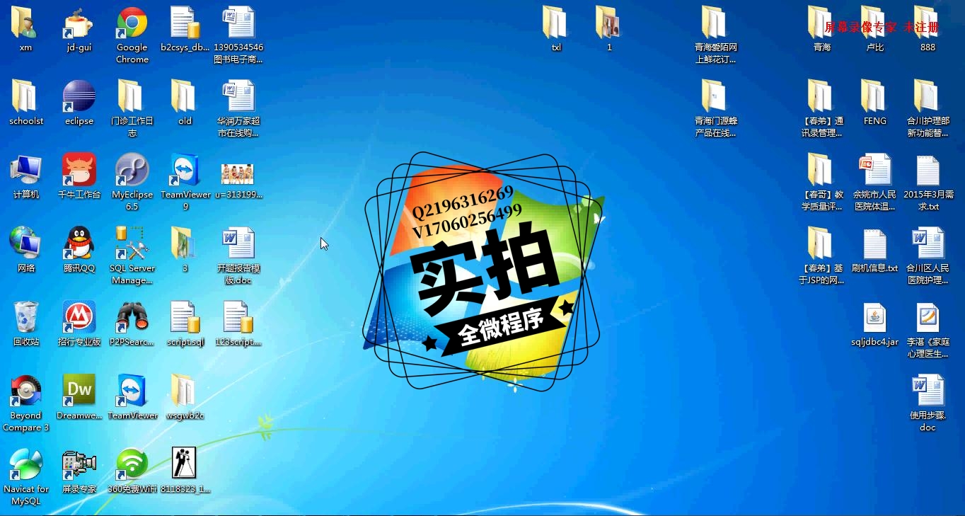The width and height of the screenshot is (965, 516).
Task: Open 开题报告模版.doc document
Action: coord(238,243)
